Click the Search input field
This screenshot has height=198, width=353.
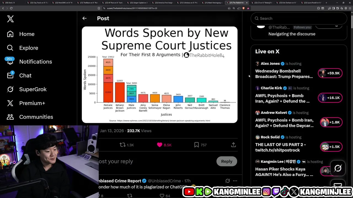pyautogui.click(x=299, y=18)
